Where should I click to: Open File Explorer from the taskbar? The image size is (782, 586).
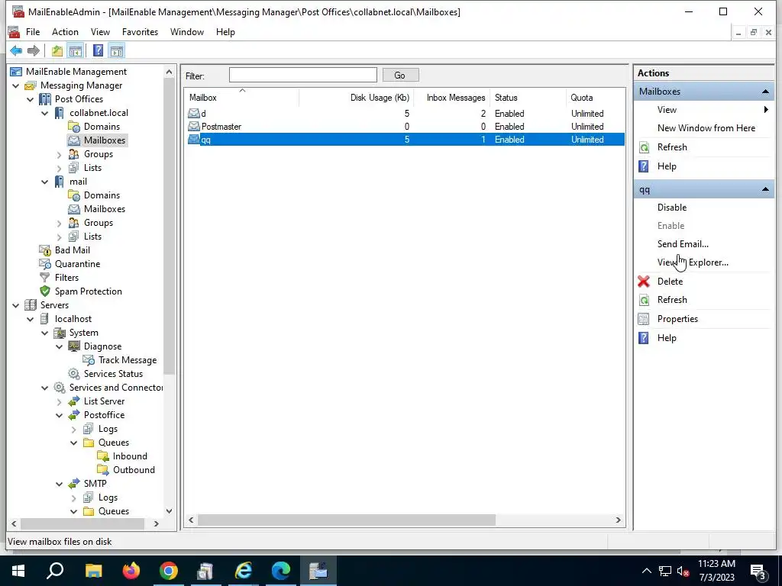coord(93,571)
